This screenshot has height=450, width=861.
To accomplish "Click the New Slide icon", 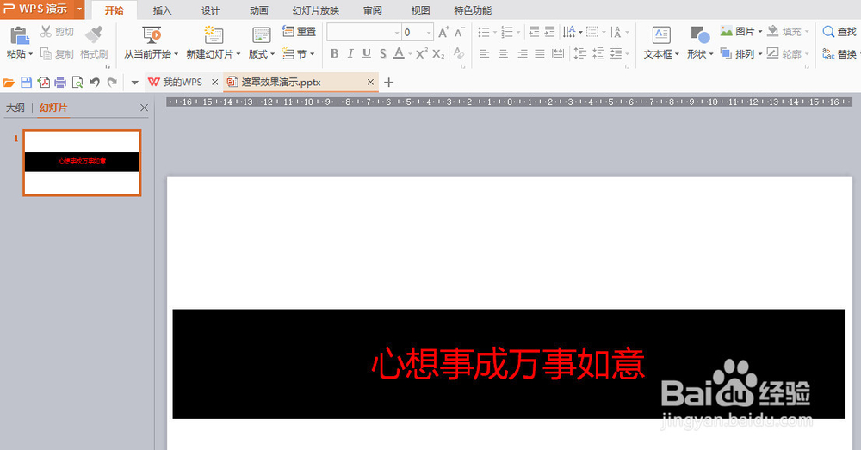I will [x=213, y=34].
